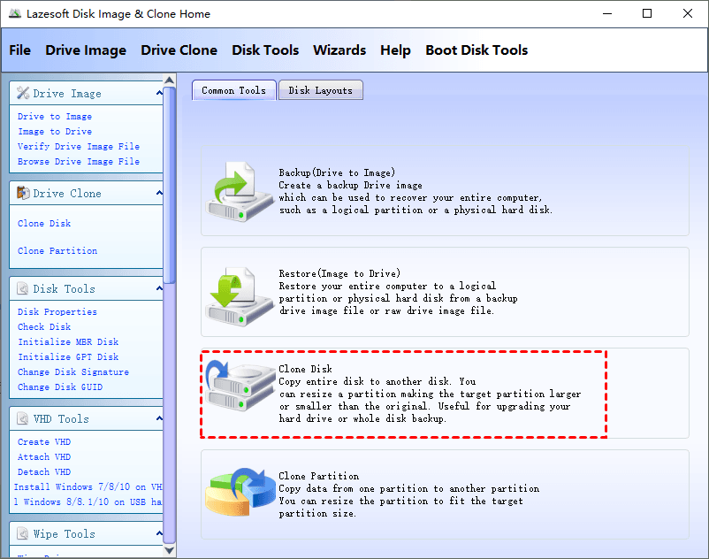Click the Clone Partition pie chart icon
Image resolution: width=709 pixels, height=559 pixels.
coord(240,492)
